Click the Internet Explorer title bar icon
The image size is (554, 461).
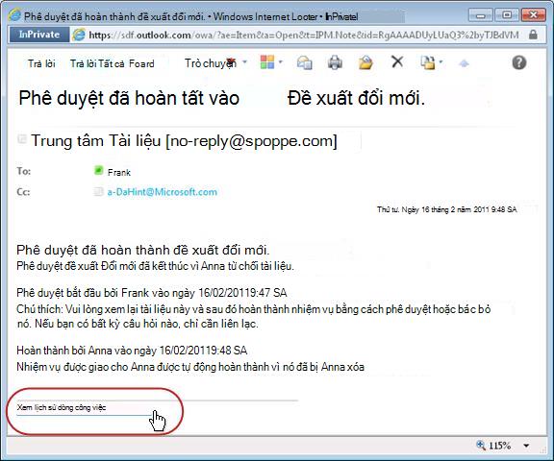click(15, 15)
